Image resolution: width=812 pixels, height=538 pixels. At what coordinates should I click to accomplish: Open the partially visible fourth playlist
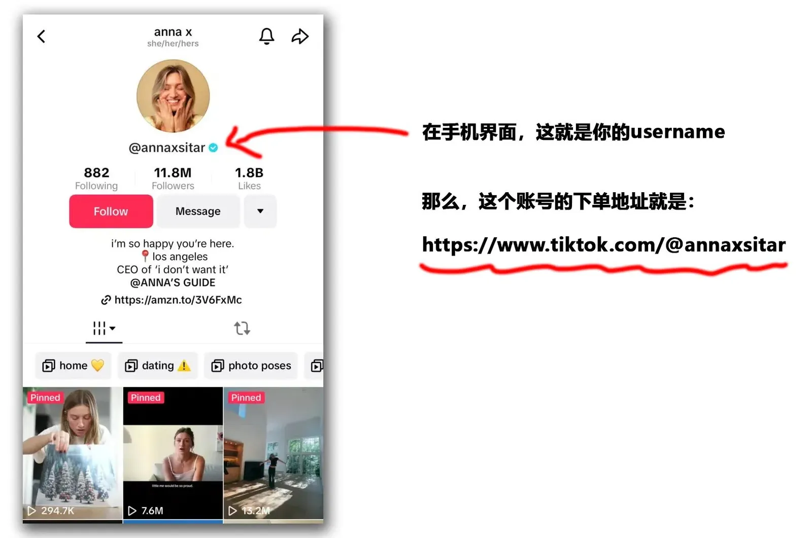click(314, 366)
